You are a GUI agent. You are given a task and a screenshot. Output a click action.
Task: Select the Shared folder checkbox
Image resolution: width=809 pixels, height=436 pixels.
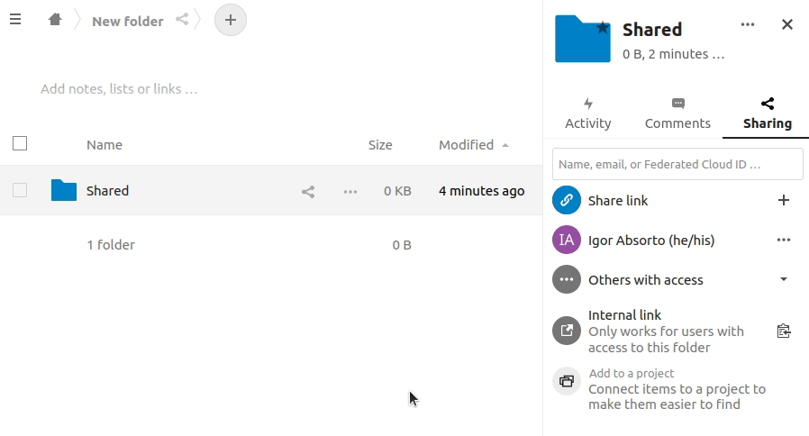(x=20, y=190)
